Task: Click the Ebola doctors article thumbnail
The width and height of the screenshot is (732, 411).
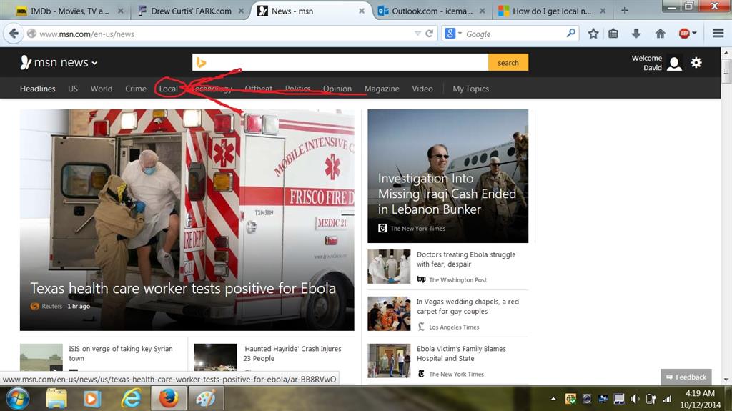Action: click(389, 267)
